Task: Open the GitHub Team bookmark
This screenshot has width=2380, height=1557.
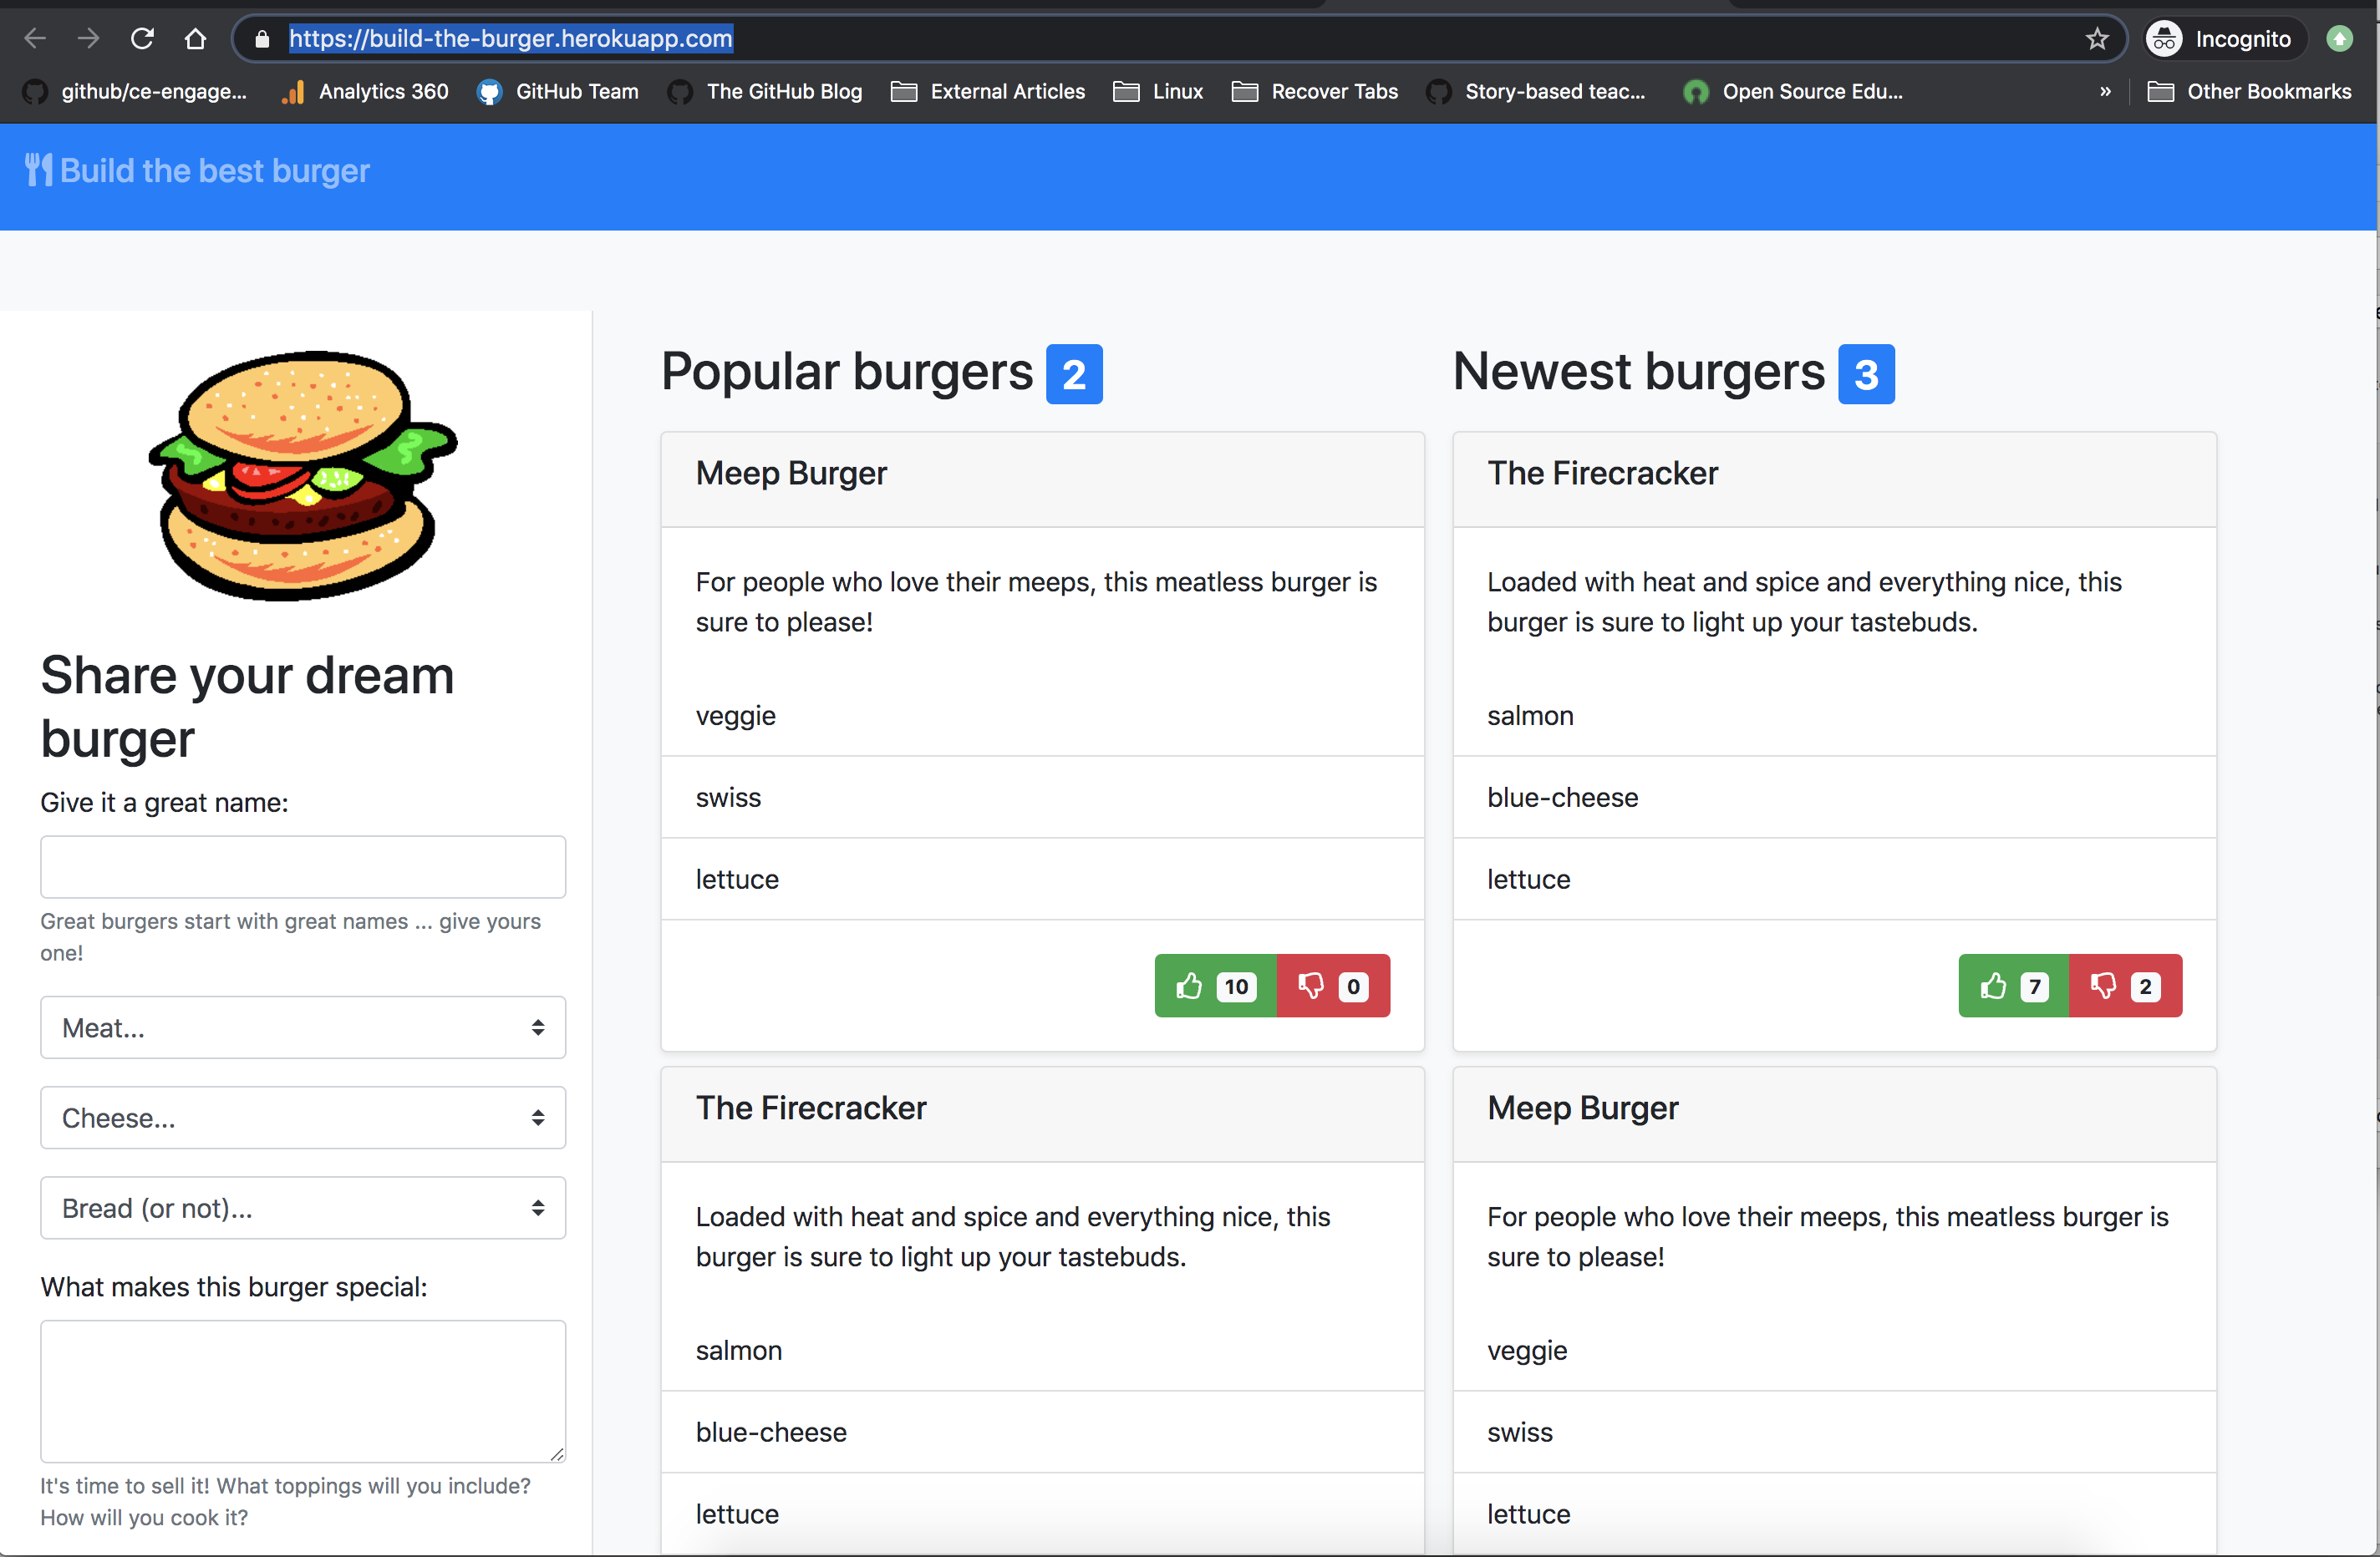Action: point(558,91)
